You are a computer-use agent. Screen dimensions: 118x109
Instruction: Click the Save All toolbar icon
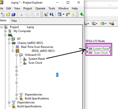click(x=14, y=15)
